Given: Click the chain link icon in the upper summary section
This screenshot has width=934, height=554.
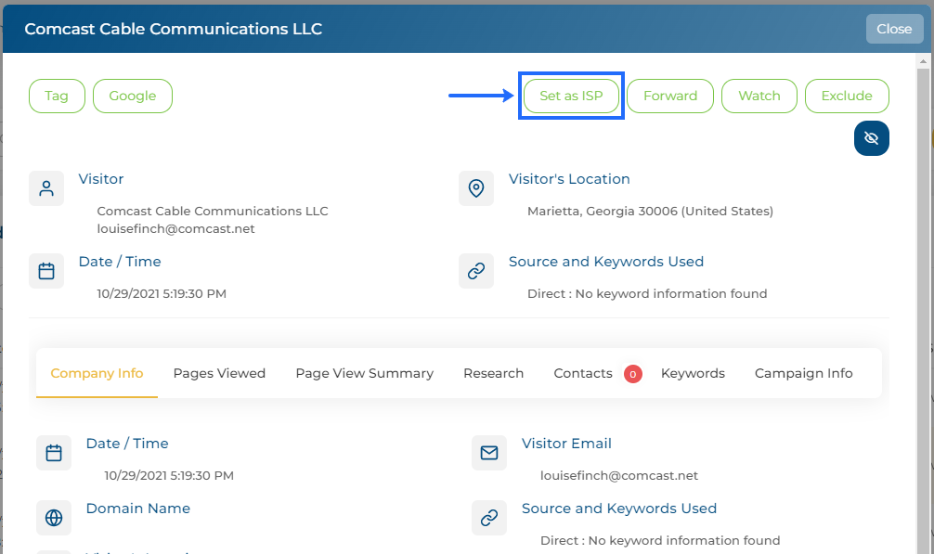Looking at the screenshot, I should tap(476, 271).
